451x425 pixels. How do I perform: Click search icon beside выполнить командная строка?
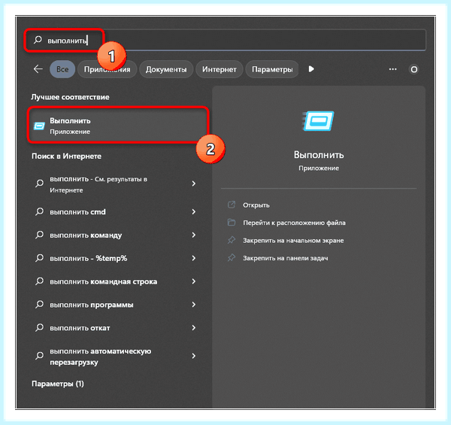pos(39,281)
